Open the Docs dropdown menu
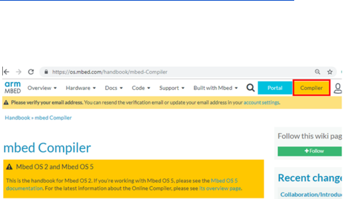 pos(114,88)
